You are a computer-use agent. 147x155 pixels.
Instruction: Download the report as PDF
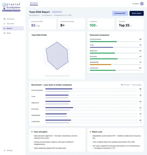[x=120, y=13]
